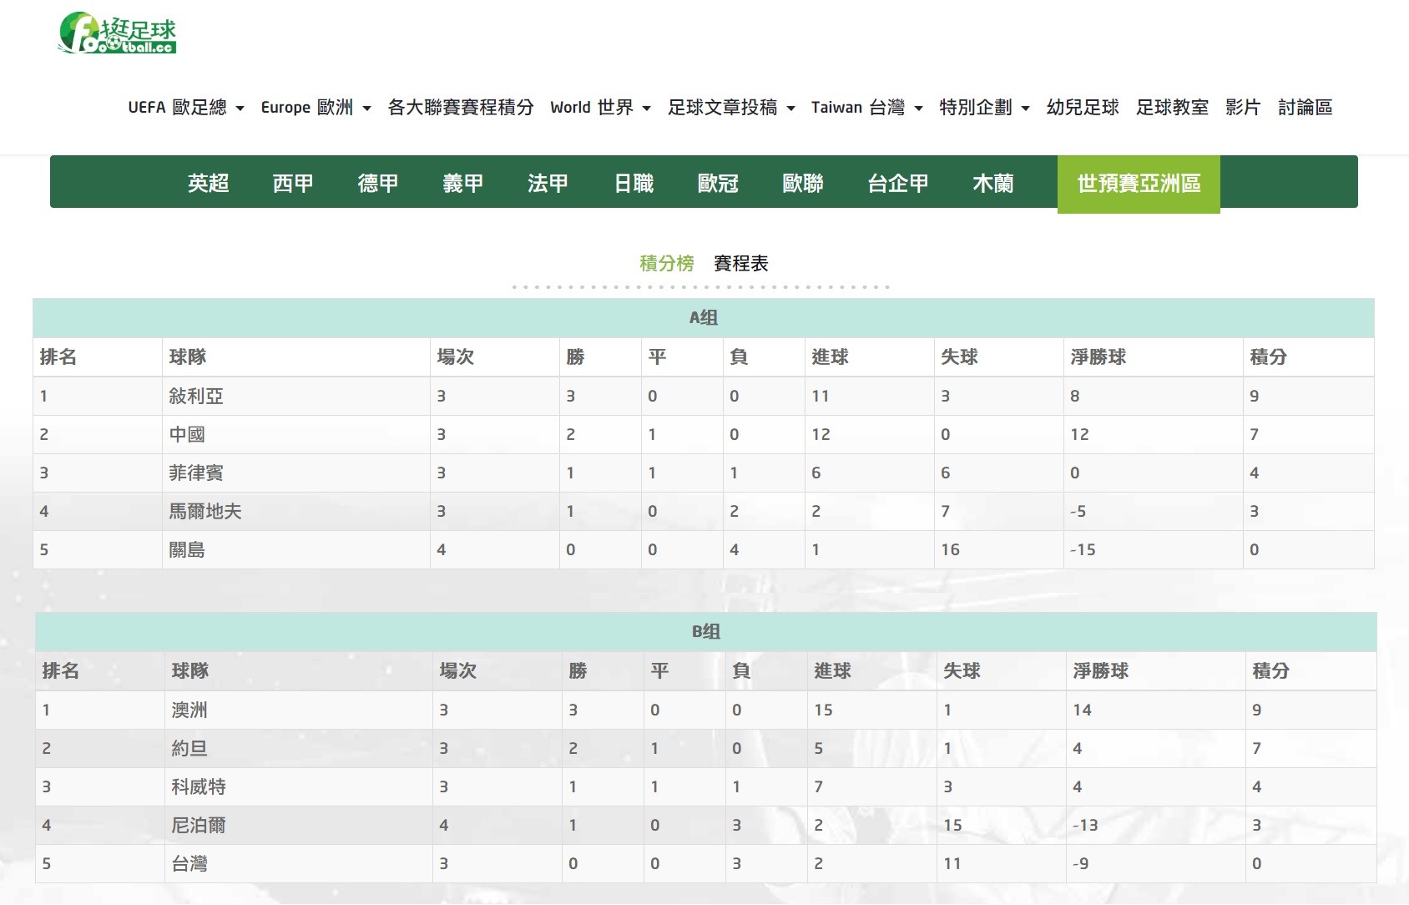The image size is (1409, 905).
Task: Expand the Taiwan 台灣 menu
Action: click(x=866, y=108)
